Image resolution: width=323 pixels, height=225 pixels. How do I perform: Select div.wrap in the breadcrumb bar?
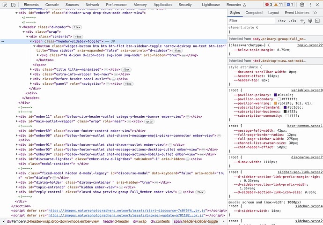tap(139, 222)
